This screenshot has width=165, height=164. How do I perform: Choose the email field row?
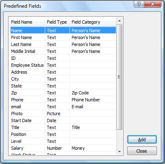click(63, 107)
